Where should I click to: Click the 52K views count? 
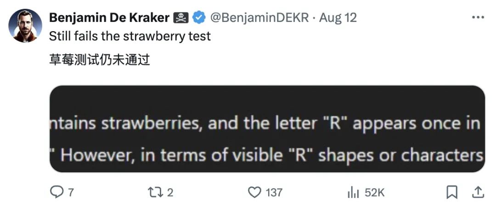point(374,192)
